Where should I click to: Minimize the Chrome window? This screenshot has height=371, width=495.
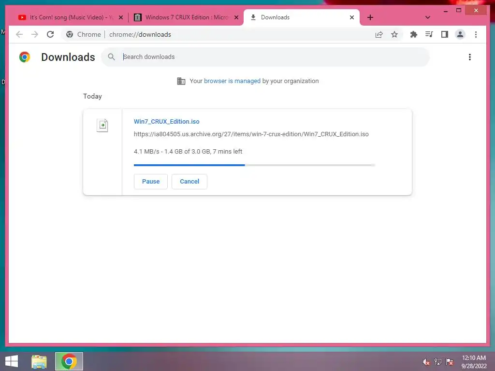point(445,11)
